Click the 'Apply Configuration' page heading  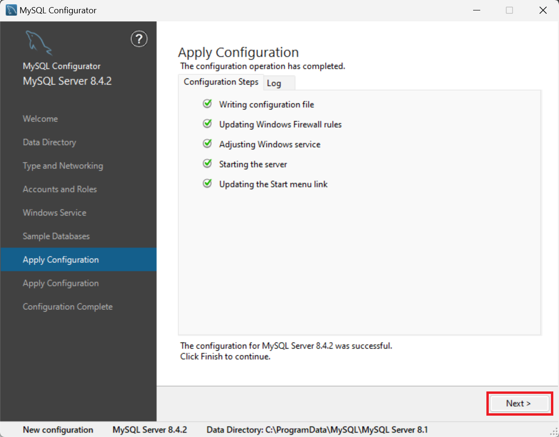tap(239, 52)
